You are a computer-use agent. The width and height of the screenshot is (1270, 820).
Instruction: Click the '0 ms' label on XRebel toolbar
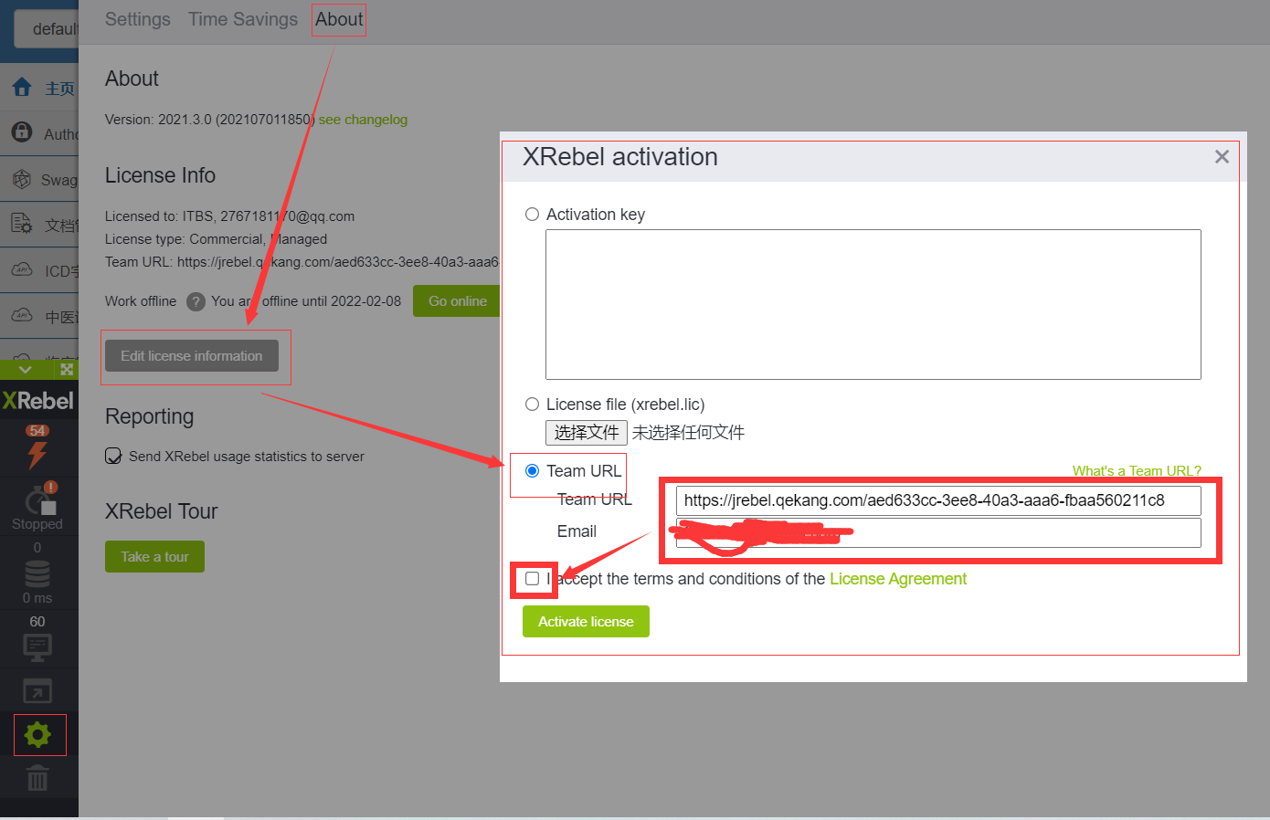pyautogui.click(x=37, y=598)
